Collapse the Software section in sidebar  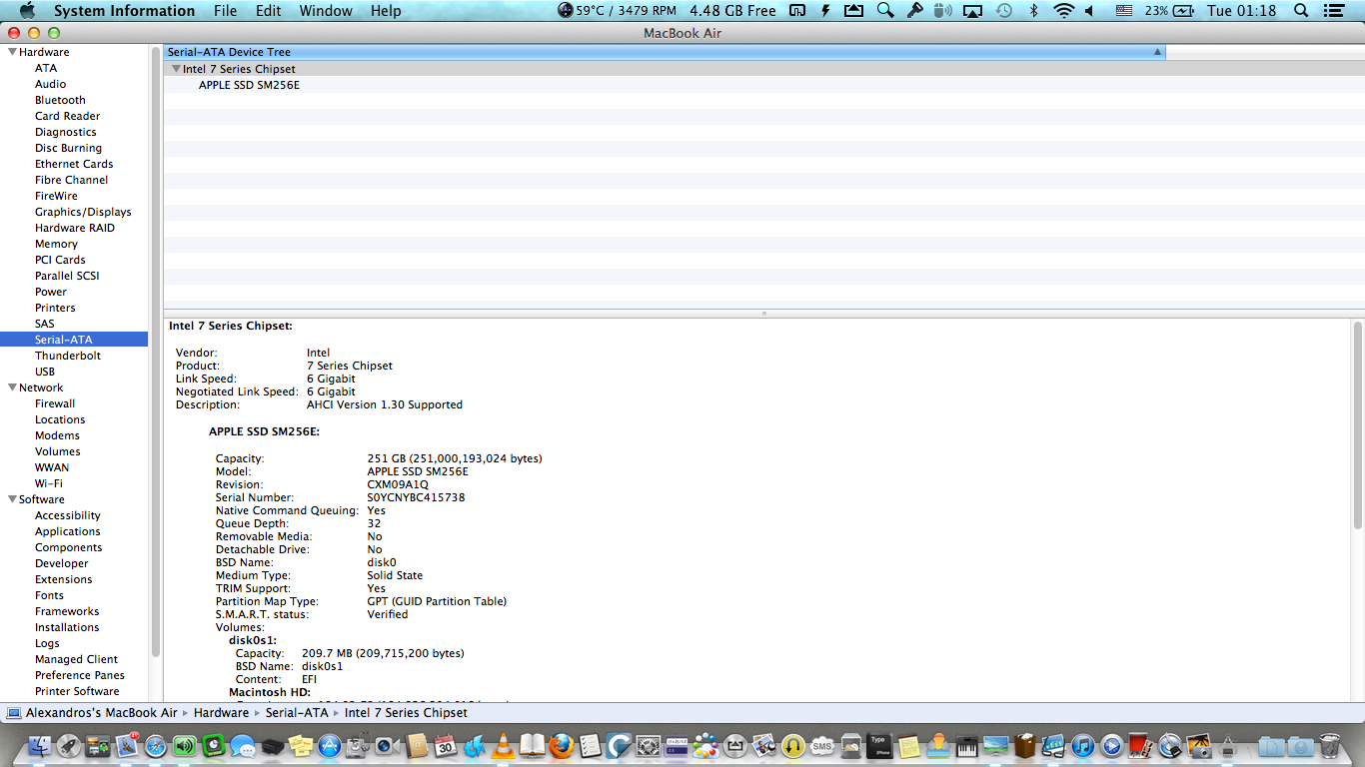[x=12, y=499]
